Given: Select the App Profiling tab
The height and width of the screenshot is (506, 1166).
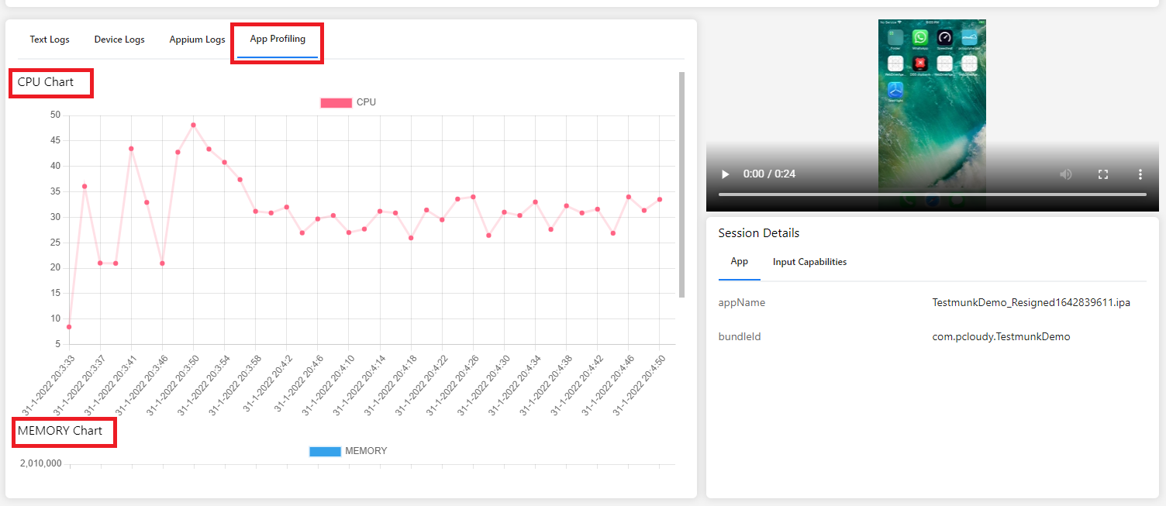Looking at the screenshot, I should pos(278,39).
